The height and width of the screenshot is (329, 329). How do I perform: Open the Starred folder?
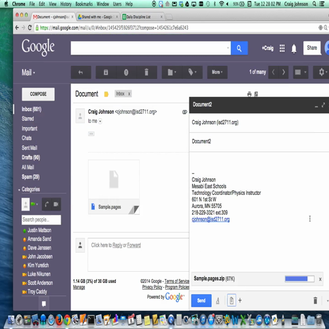coord(28,118)
